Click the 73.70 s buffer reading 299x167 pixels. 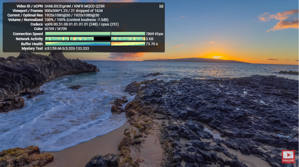click(152, 44)
